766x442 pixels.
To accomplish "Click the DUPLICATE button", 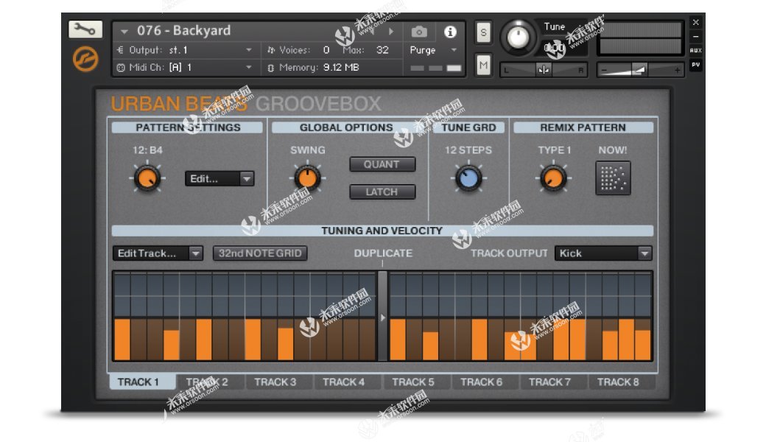I will tap(383, 253).
